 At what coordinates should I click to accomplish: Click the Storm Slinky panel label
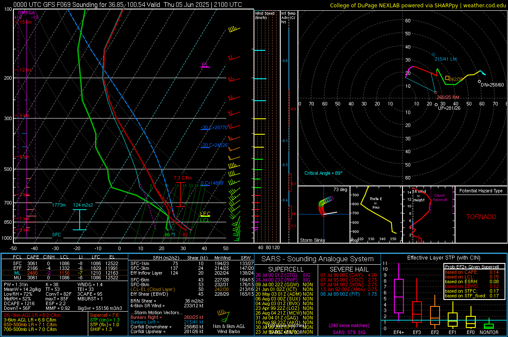(x=312, y=240)
